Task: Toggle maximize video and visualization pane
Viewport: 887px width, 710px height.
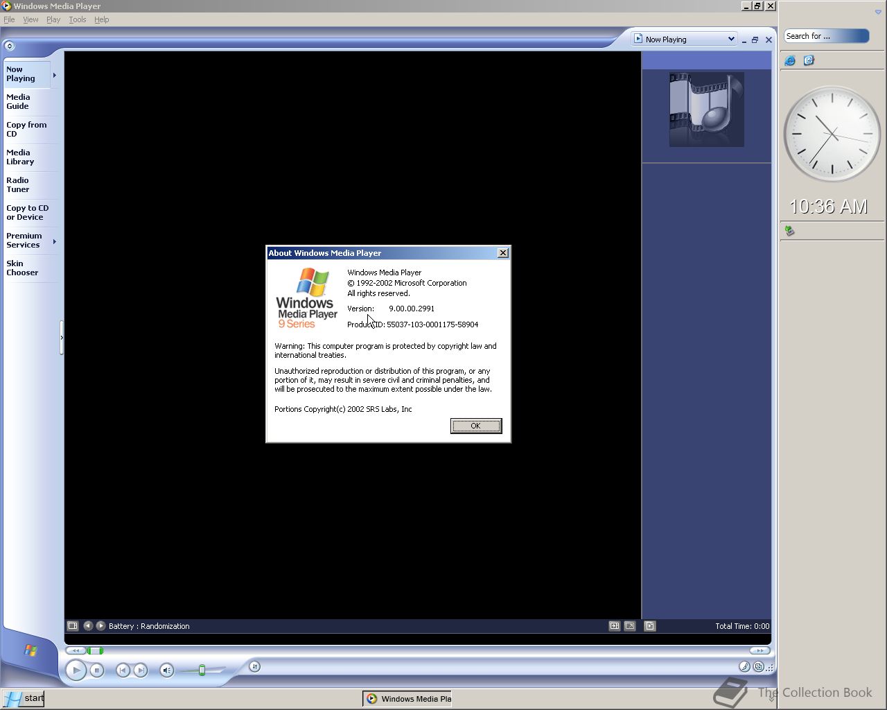Action: [615, 625]
